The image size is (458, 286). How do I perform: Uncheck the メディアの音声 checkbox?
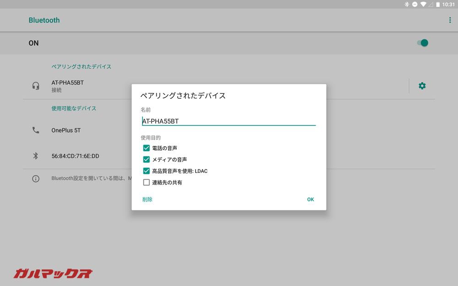[147, 159]
